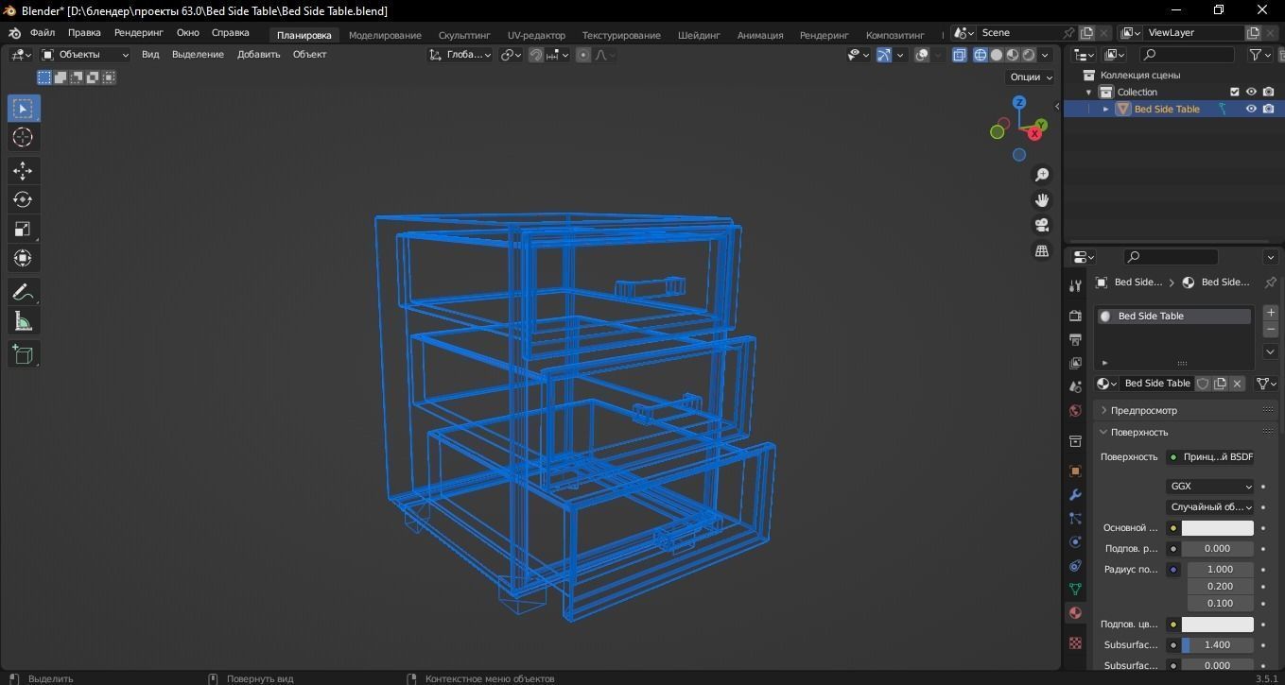1285x685 pixels.
Task: Choose the Move tool
Action: click(x=23, y=171)
